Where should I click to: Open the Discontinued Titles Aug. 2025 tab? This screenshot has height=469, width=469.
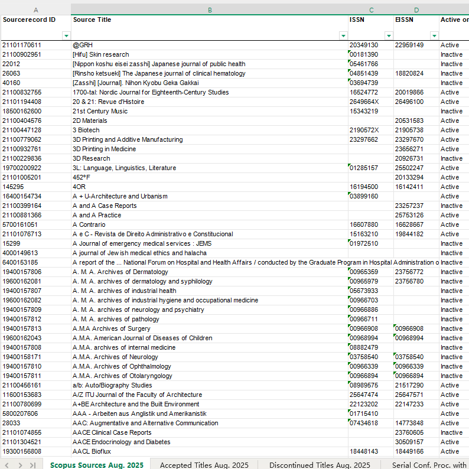pyautogui.click(x=320, y=465)
